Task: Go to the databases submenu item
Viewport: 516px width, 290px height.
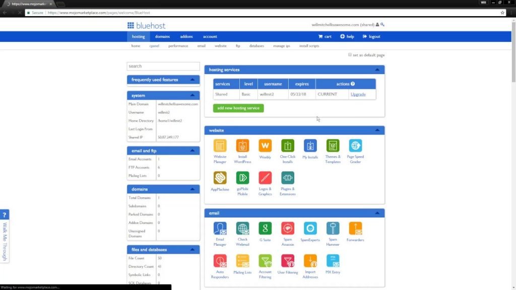Action: [x=256, y=46]
